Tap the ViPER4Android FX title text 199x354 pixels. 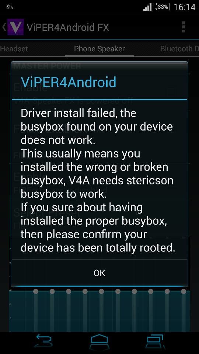click(68, 27)
